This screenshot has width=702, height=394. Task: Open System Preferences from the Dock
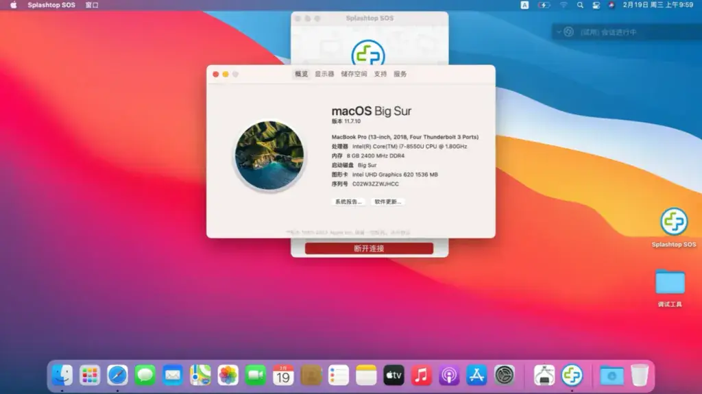click(505, 375)
